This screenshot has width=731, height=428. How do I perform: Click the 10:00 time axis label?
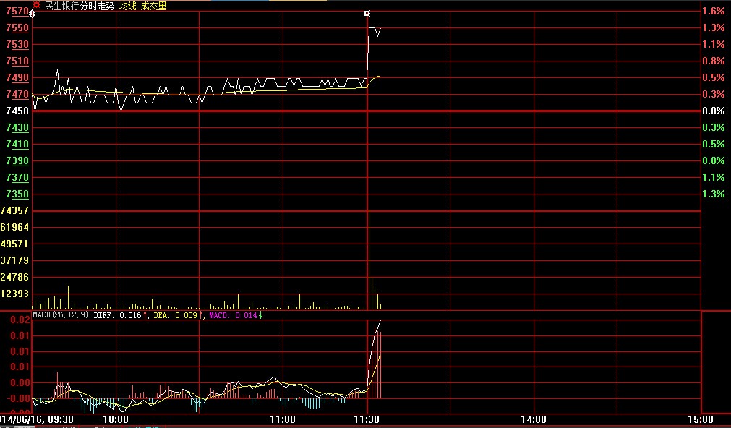coord(116,419)
